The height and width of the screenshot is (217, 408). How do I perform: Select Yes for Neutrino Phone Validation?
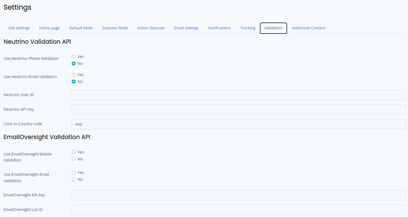[x=74, y=57]
